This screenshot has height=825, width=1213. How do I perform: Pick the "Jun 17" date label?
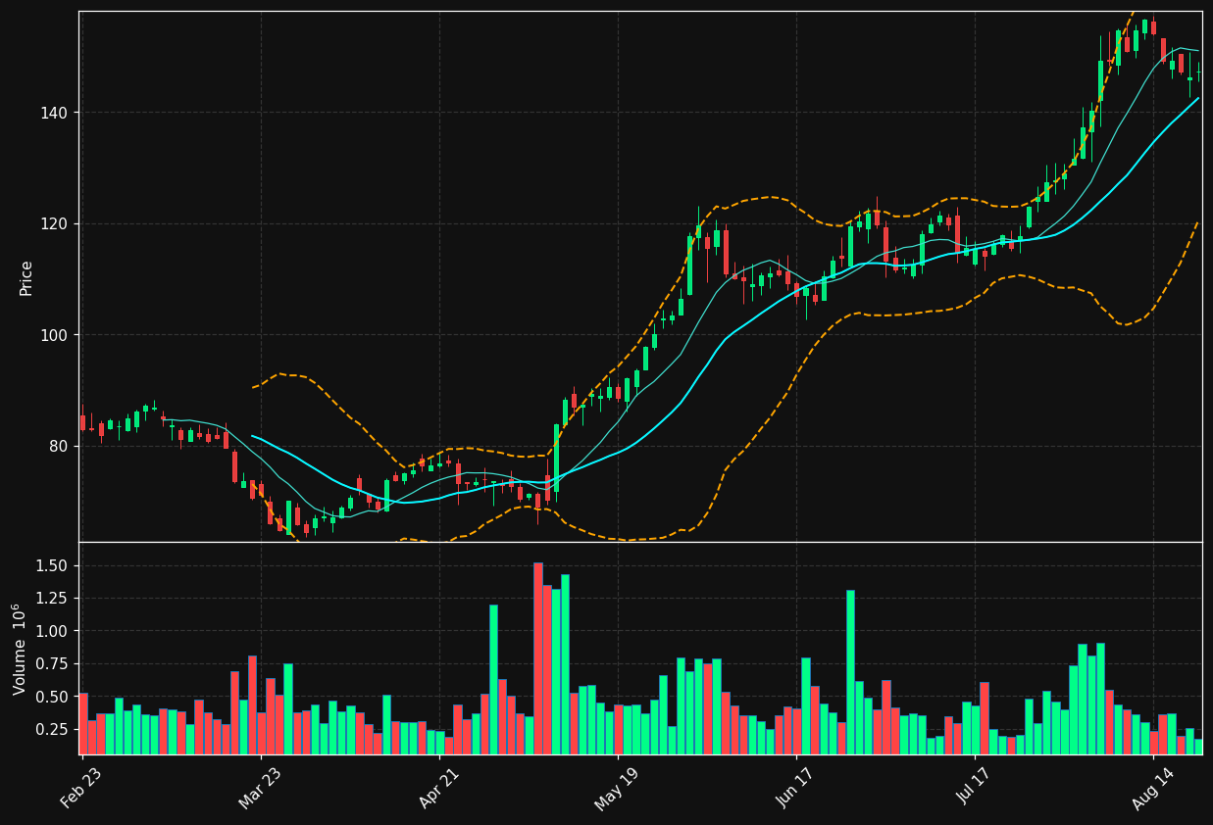(x=794, y=789)
